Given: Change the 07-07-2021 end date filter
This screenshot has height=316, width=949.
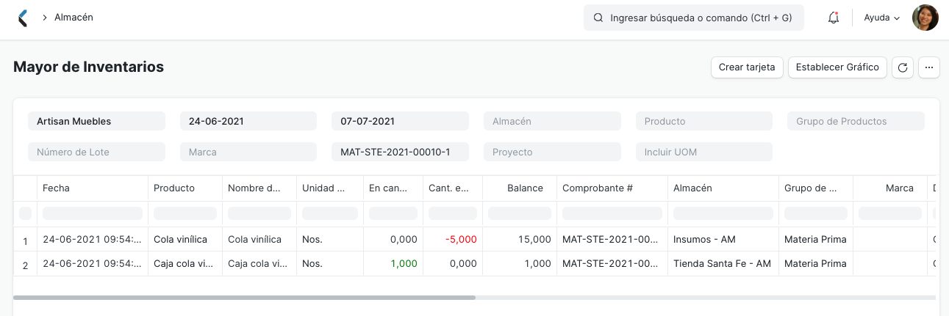Looking at the screenshot, I should click(400, 121).
